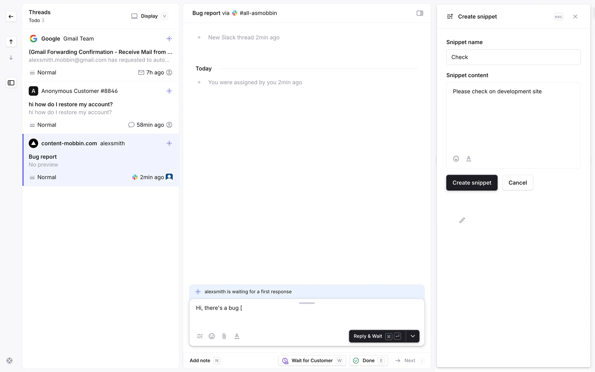Open snippets icon in reply composer
Image resolution: width=595 pixels, height=372 pixels.
(x=200, y=336)
